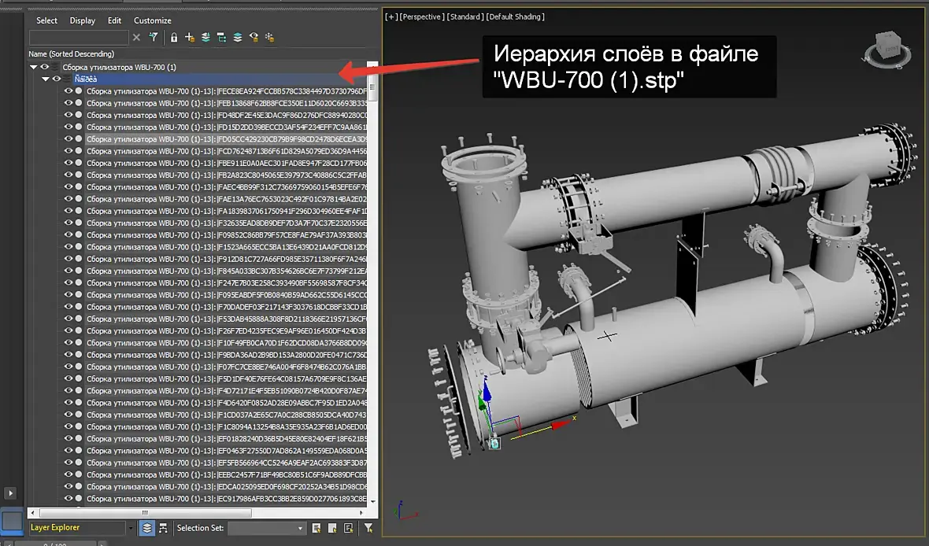Click Hide/Unhide All Layers eye icon
The image size is (929, 546).
pos(254,37)
